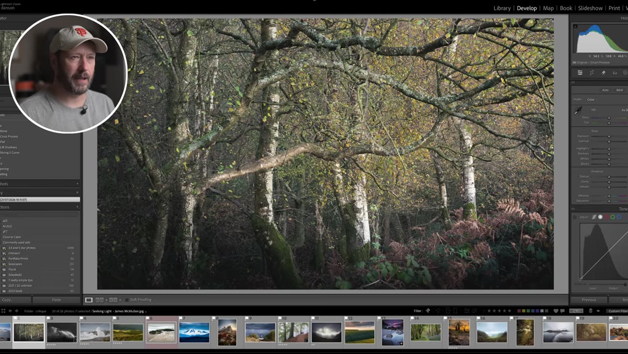The image size is (628, 354).
Task: Filter by unflagged status icon
Action: pyautogui.click(x=438, y=311)
